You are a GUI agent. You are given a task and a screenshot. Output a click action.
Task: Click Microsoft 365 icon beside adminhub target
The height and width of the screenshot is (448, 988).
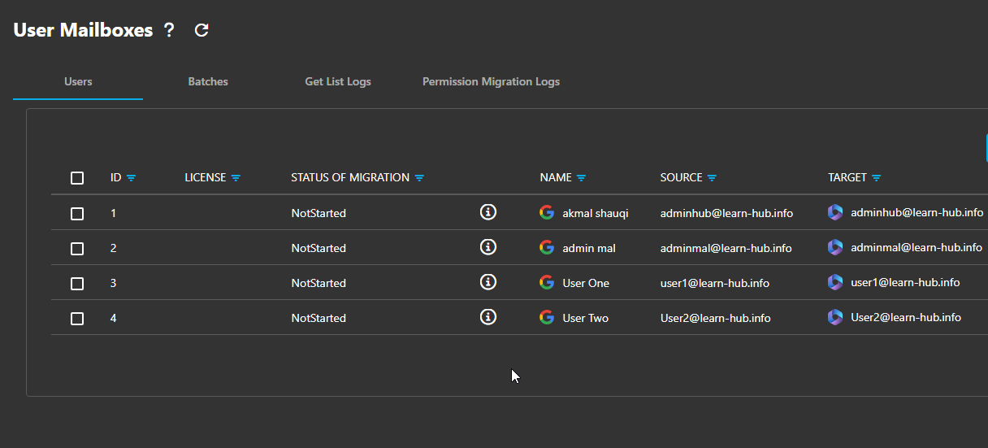[835, 212]
